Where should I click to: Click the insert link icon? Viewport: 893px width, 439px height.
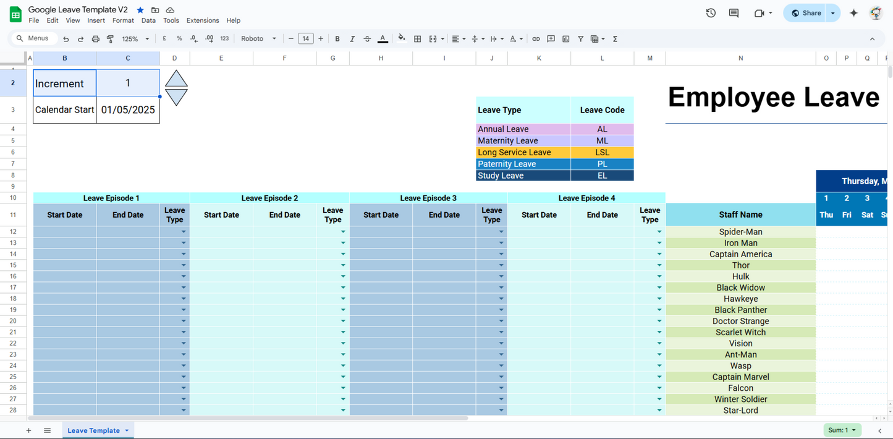coord(536,39)
